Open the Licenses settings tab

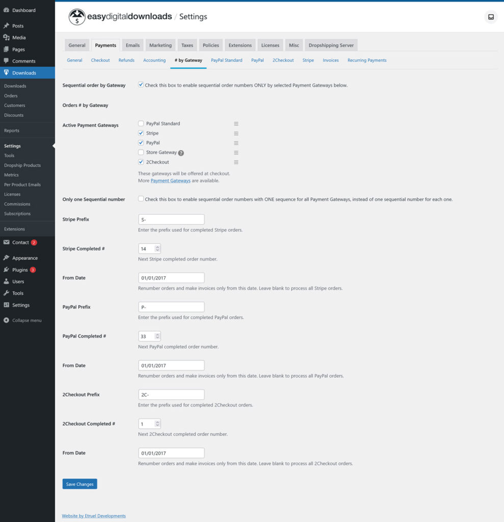tap(270, 45)
